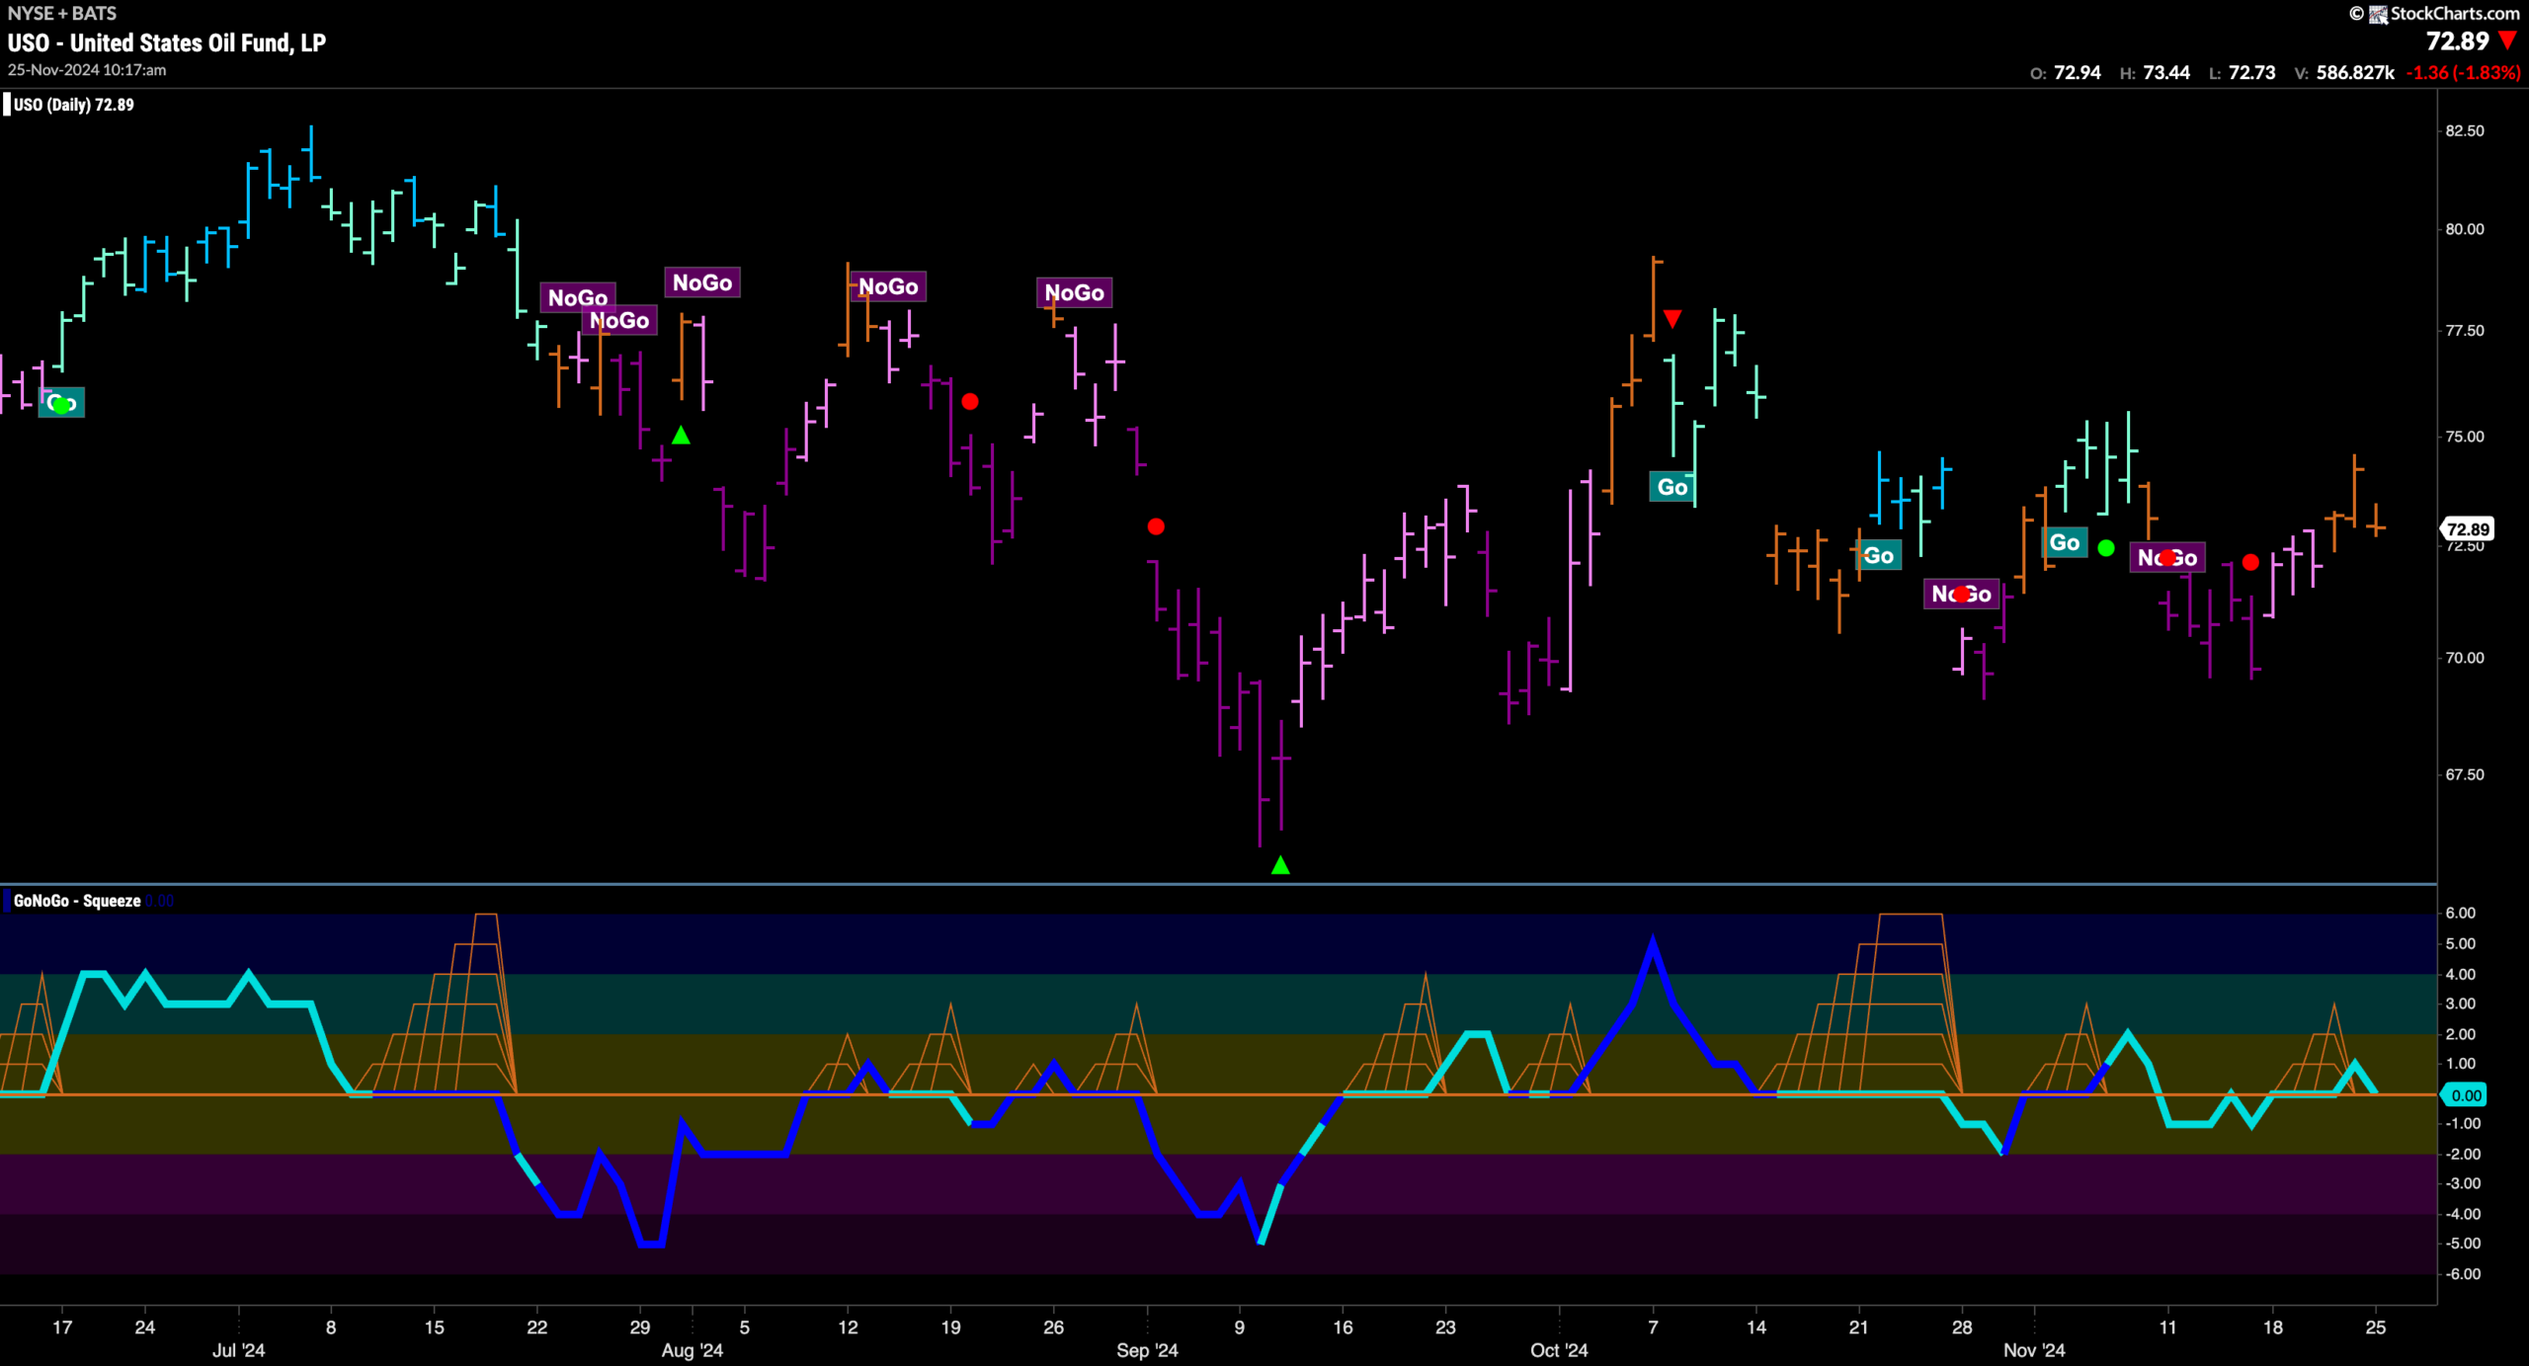Click the red dot marker near Aug 19

coord(970,401)
